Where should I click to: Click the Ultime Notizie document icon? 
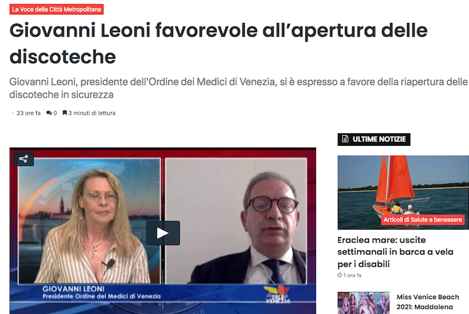pos(345,139)
